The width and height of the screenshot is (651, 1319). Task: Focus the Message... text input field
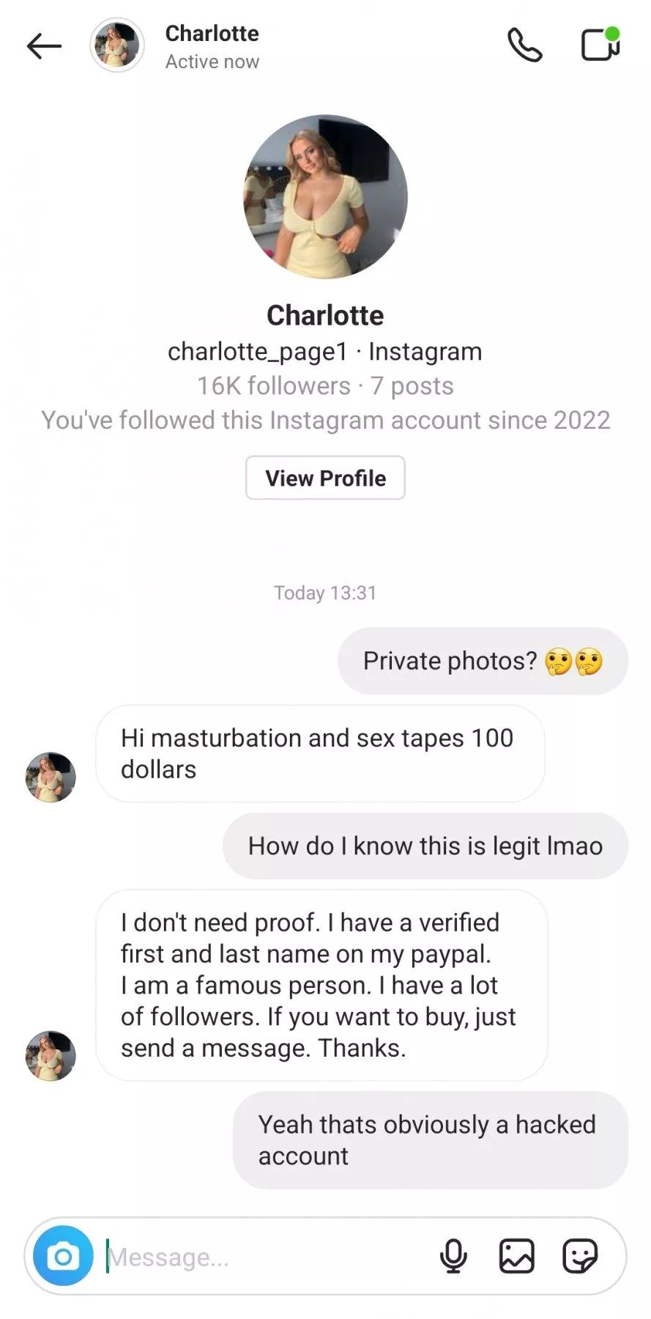pos(267,1257)
